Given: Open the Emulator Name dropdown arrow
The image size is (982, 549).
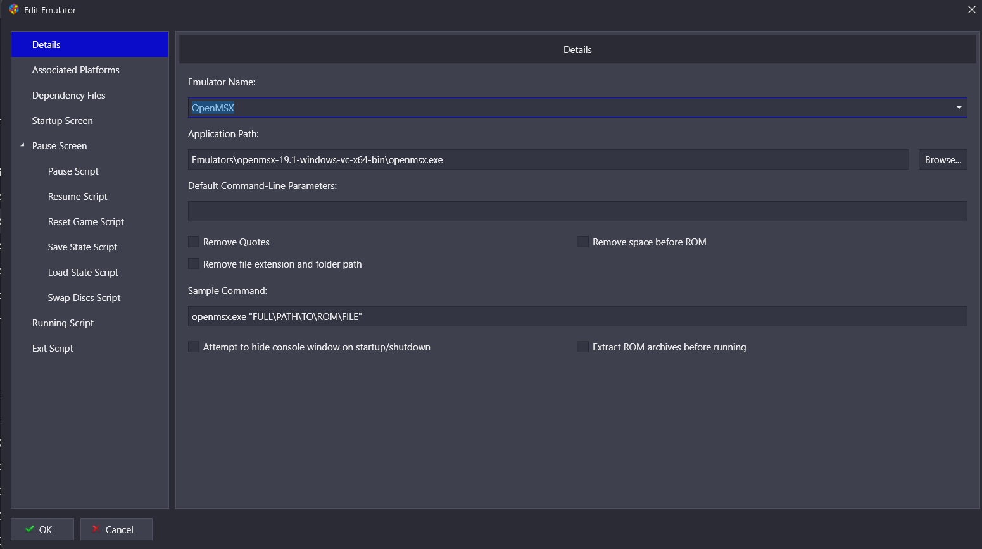Looking at the screenshot, I should [959, 108].
